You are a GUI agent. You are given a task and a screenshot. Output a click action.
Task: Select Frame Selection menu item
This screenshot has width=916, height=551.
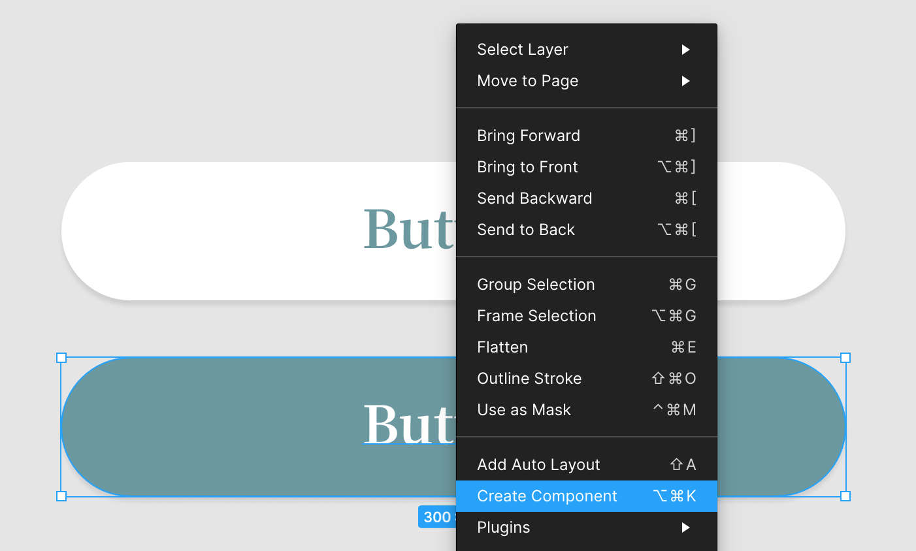click(536, 316)
